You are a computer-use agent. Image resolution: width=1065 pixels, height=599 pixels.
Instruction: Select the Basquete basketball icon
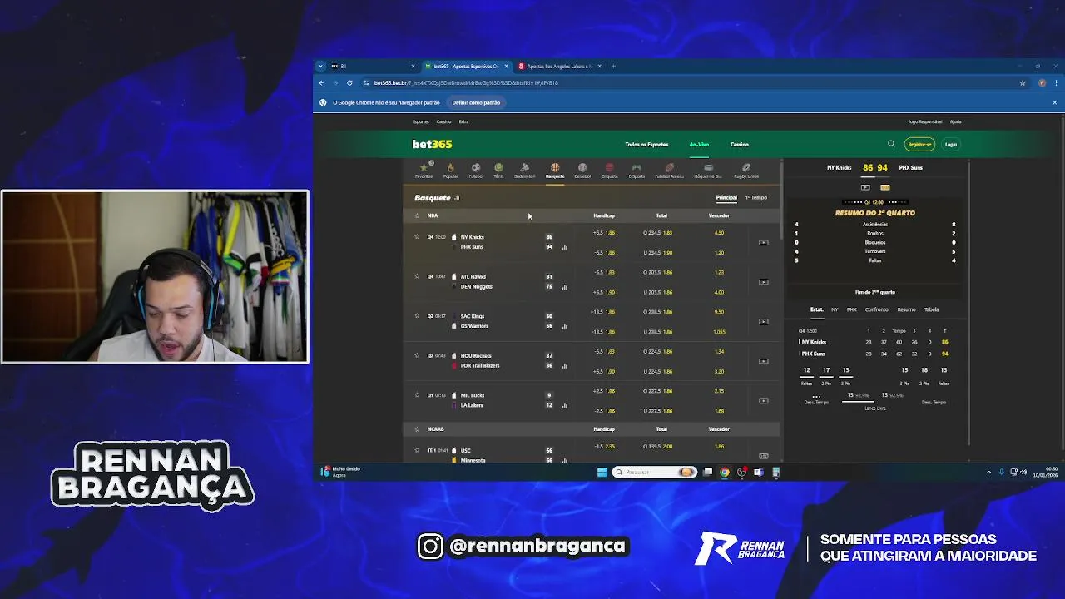click(x=555, y=170)
